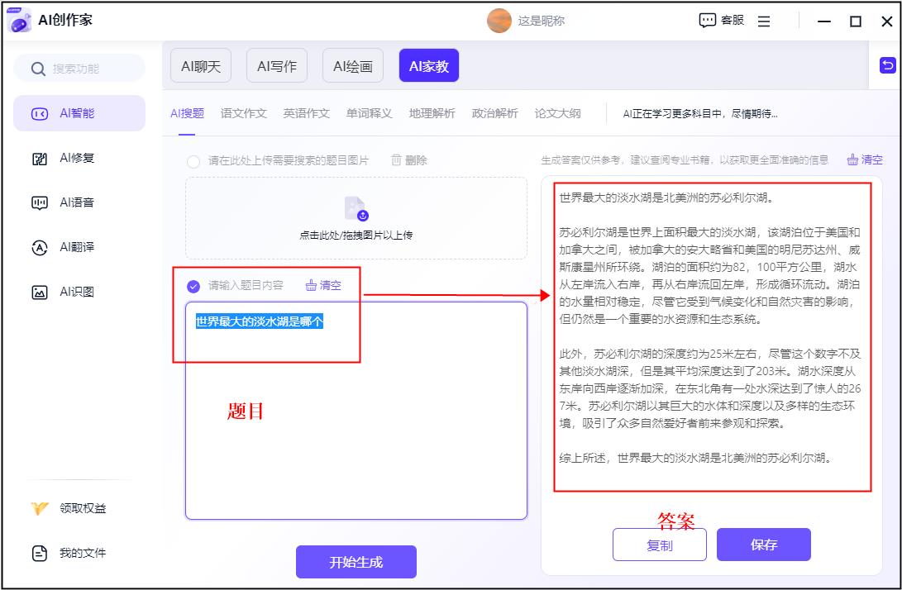
Task: Save the answer with 保存 button
Action: [x=763, y=544]
